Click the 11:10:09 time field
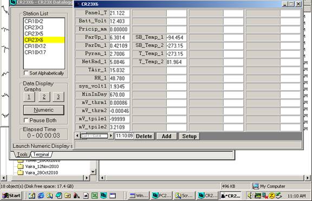 [125, 136]
